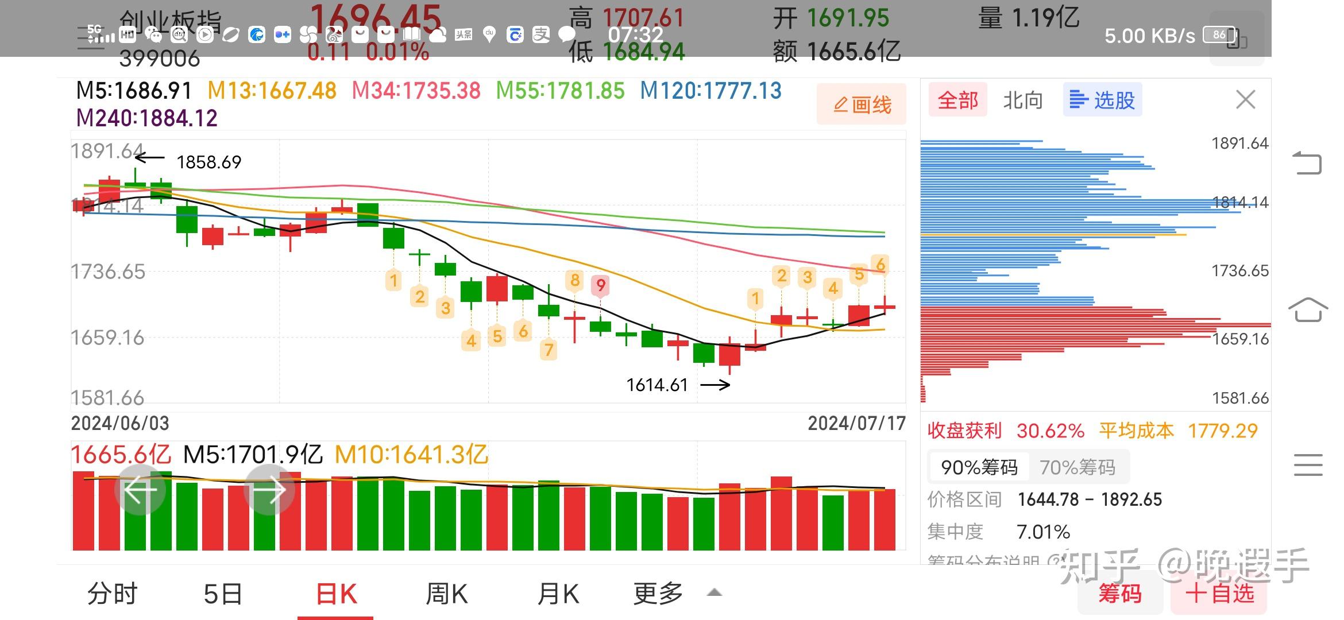Image resolution: width=1344 pixels, height=620 pixels.
Task: Select the 日K chart tab
Action: [337, 594]
